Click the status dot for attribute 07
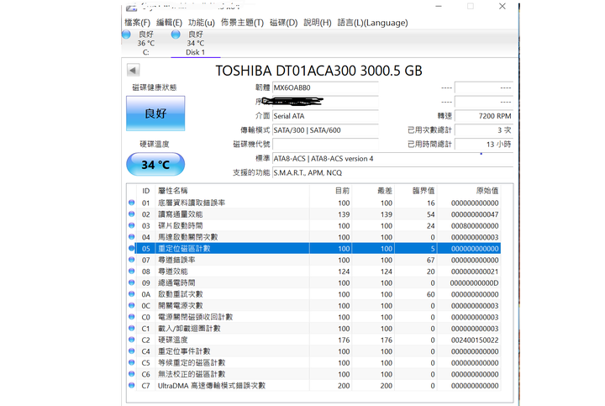This screenshot has height=406, width=605. (x=132, y=260)
